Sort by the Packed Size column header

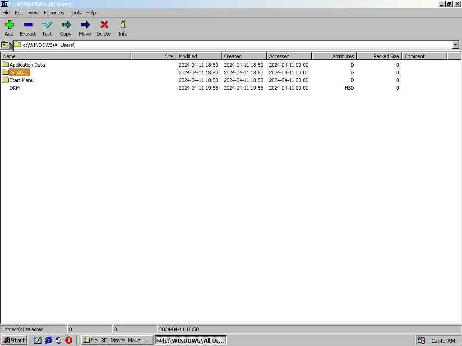(x=379, y=56)
